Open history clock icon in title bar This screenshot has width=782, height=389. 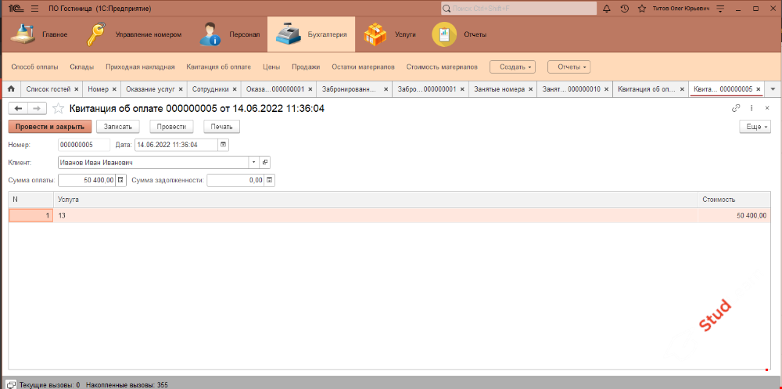tap(624, 9)
